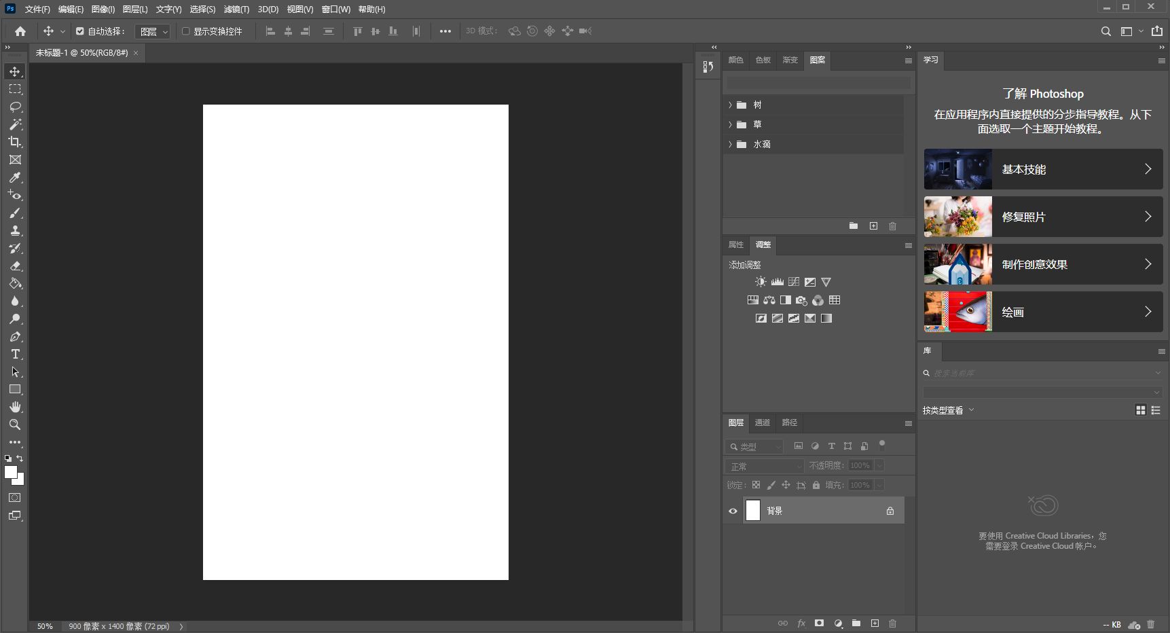The image size is (1170, 633).
Task: Choose the Magic Wand tool
Action: point(15,124)
